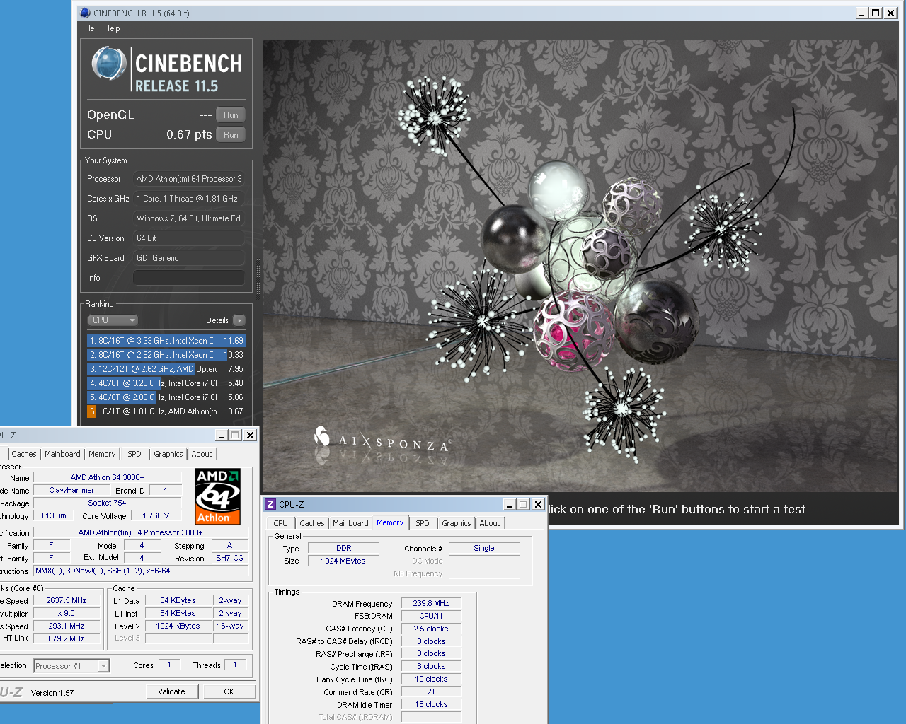Click the 293.1 MHz bus speed value
The width and height of the screenshot is (906, 724).
(x=67, y=626)
